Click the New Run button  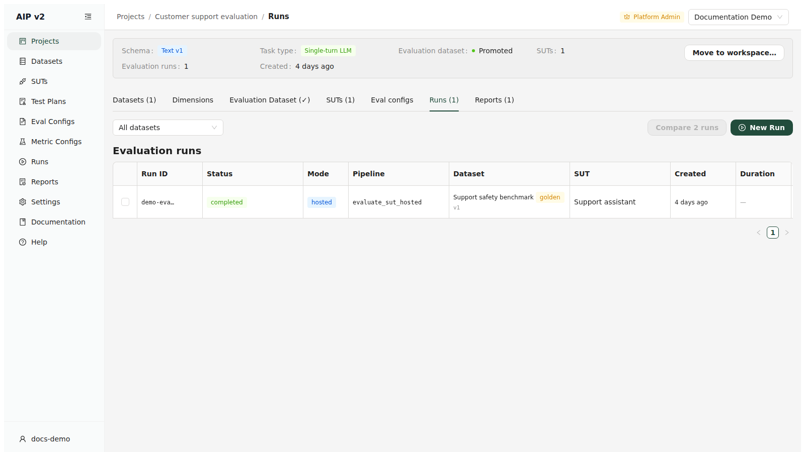coord(762,128)
